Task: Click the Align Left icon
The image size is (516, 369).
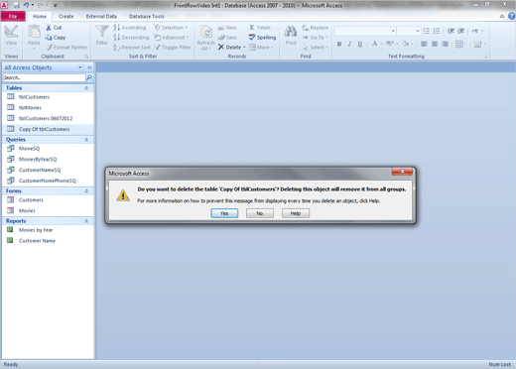Action: tap(424, 44)
